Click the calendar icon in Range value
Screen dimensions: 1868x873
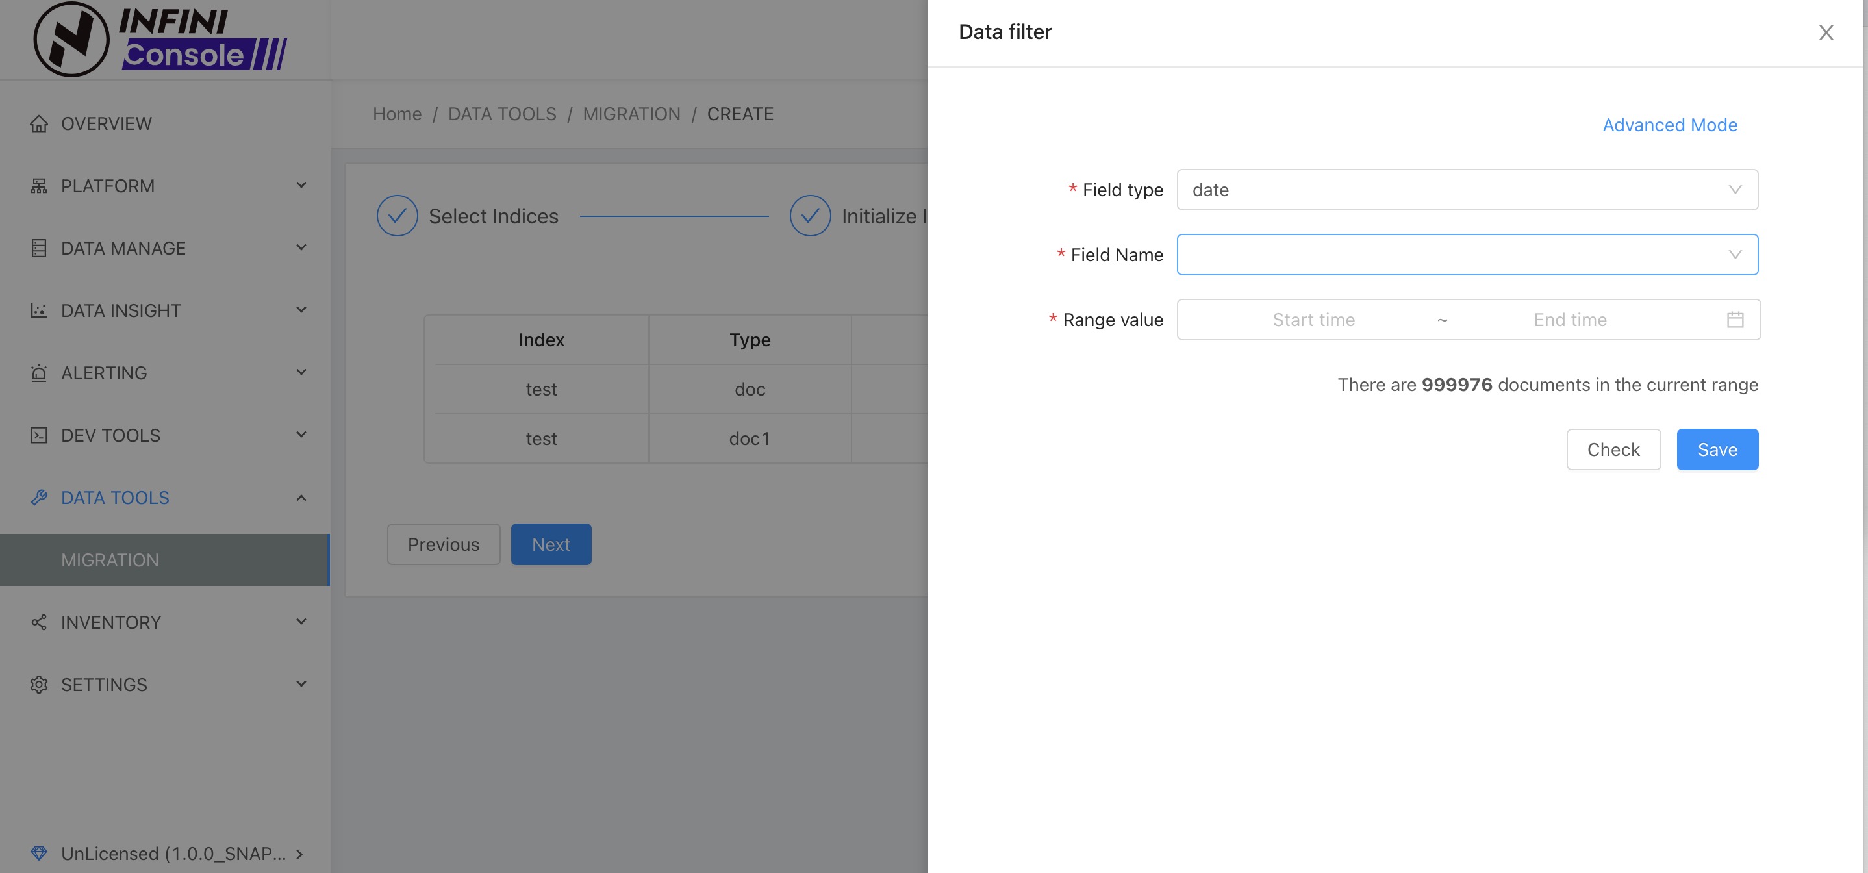coord(1735,320)
